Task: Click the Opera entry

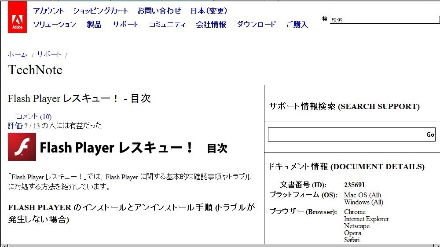Action: coord(352,233)
